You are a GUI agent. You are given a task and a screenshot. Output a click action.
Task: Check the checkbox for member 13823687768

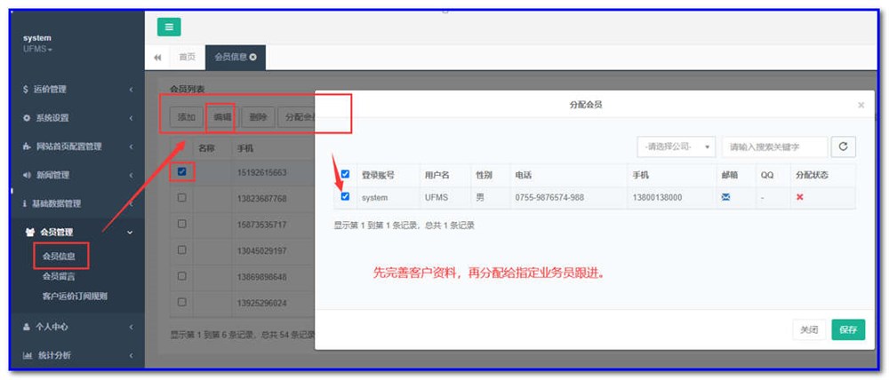pyautogui.click(x=182, y=198)
